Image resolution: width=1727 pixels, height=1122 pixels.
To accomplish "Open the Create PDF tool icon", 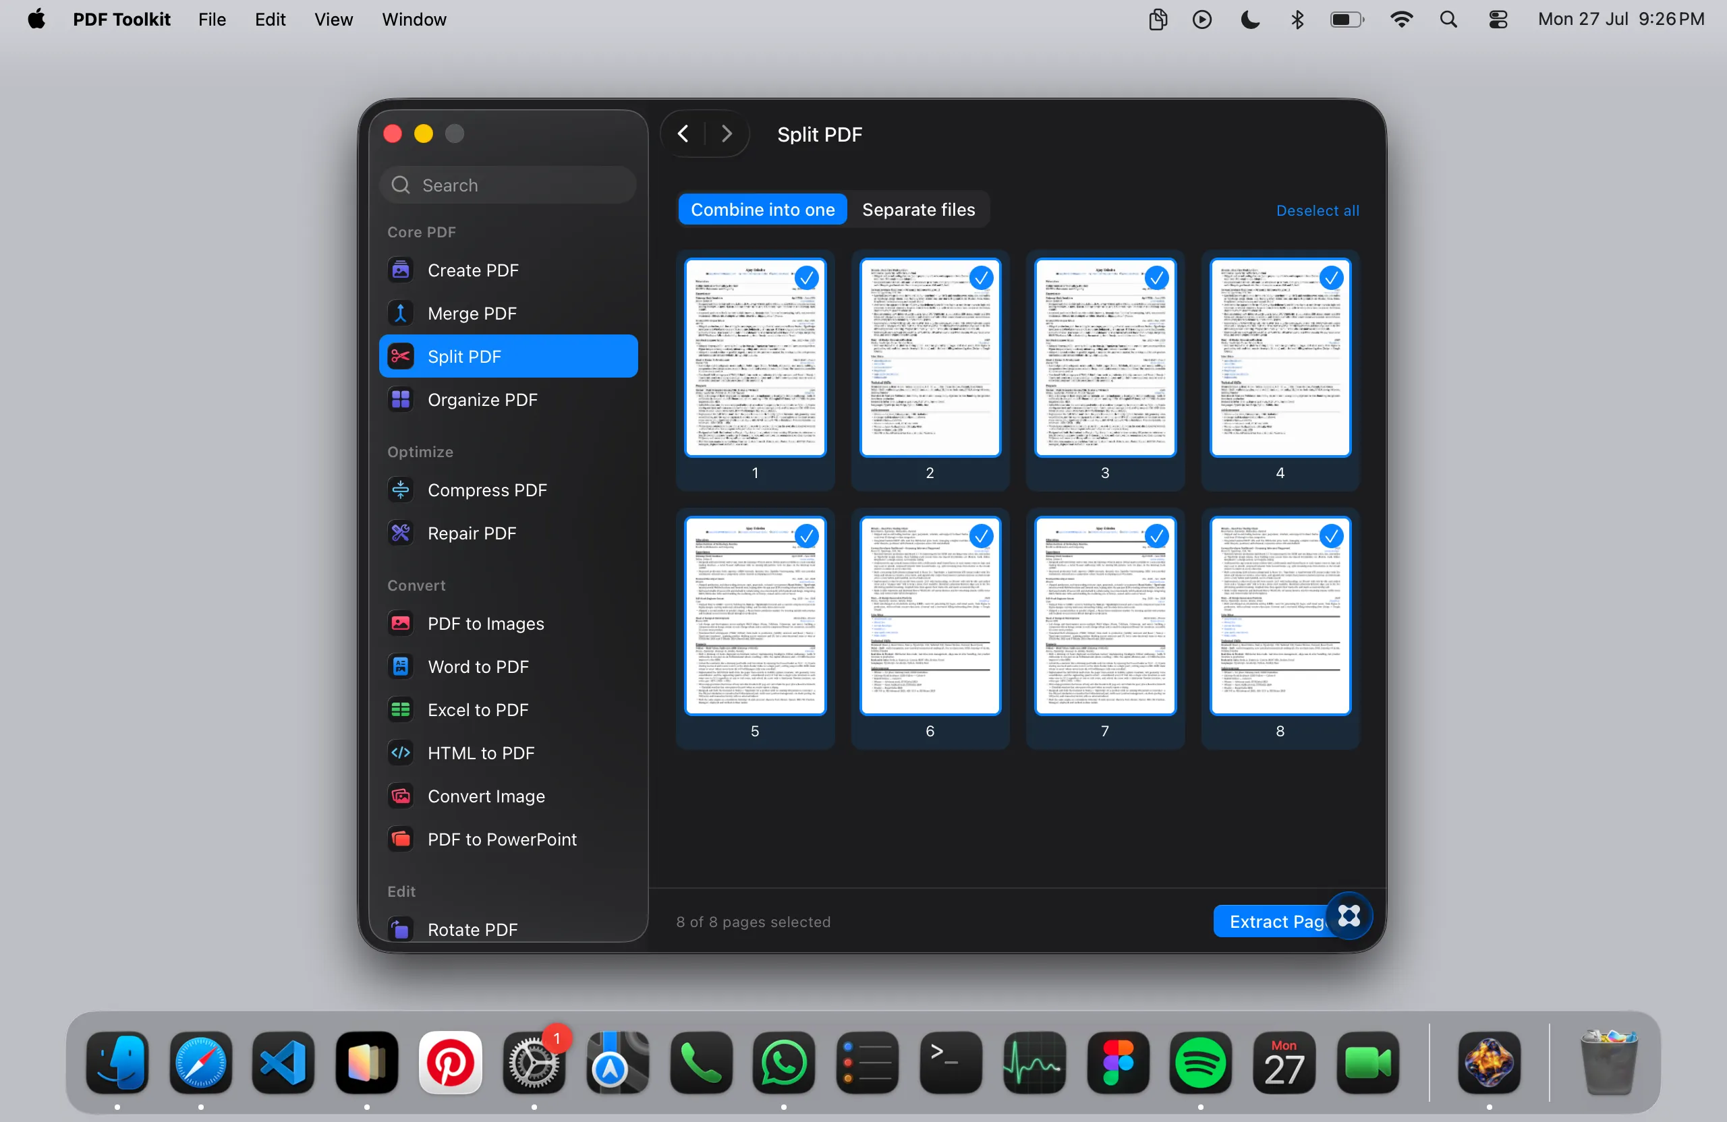I will pyautogui.click(x=401, y=270).
